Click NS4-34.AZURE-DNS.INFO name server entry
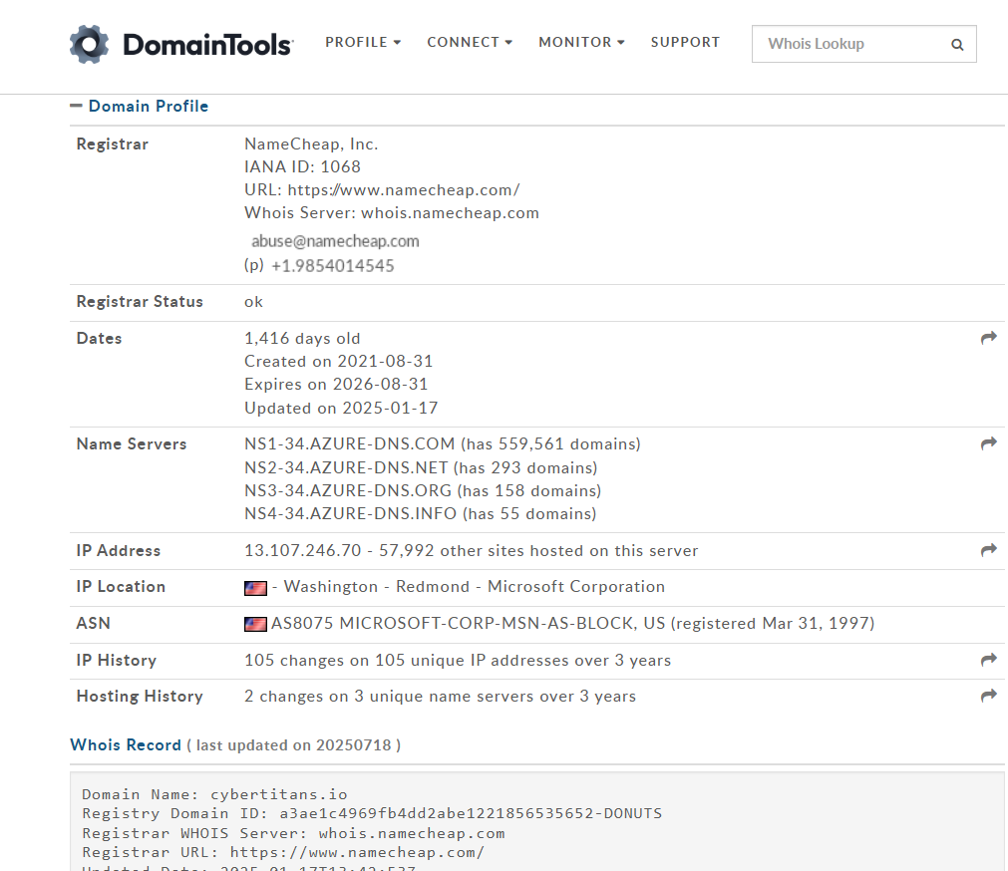Screen dimensions: 1008x871 [x=350, y=514]
